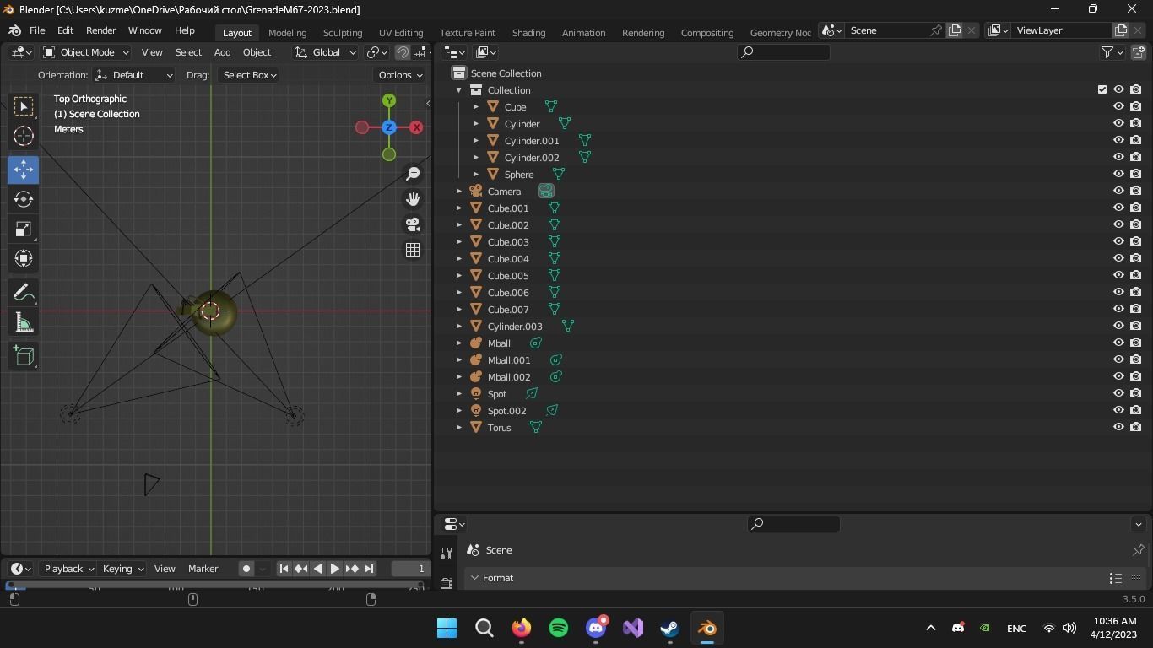Viewport: 1153px width, 648px height.
Task: Click the blue Z axis gizmo ball
Action: coord(389,127)
